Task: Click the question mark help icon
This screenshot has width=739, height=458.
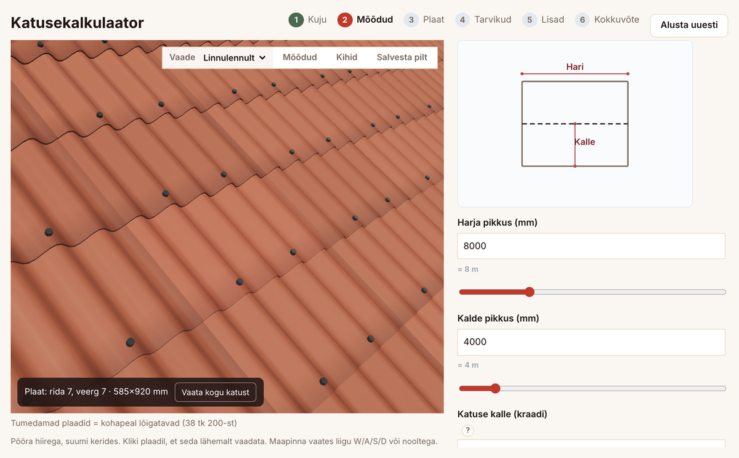Action: pos(467,430)
